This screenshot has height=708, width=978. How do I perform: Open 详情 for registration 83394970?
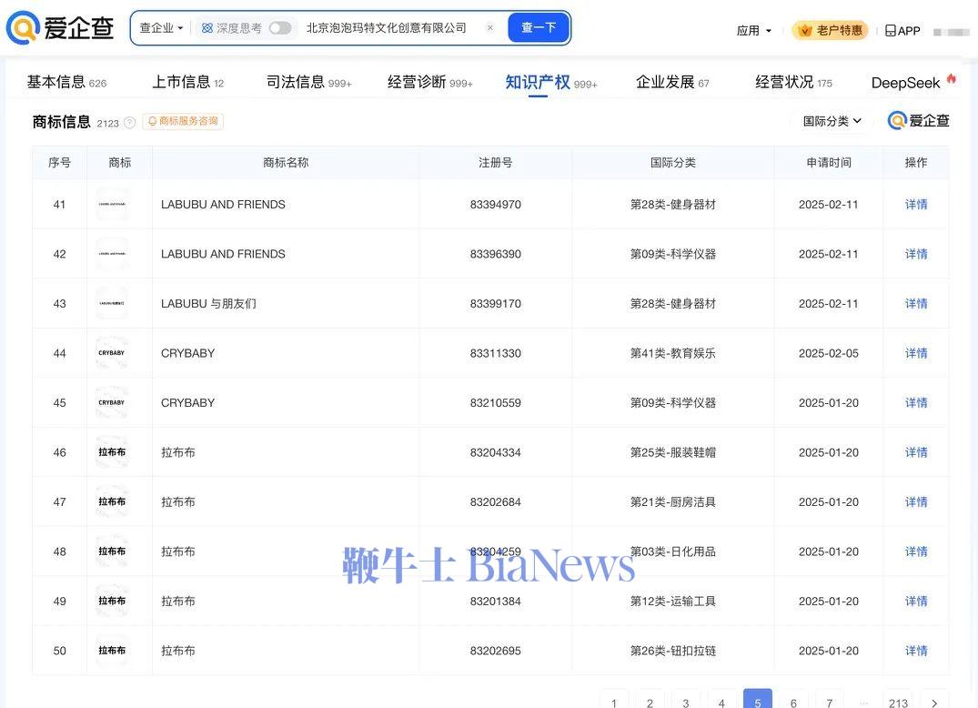coord(915,204)
